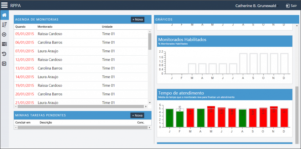Open the hamburger menu icon
Viewport: 301px width, 149px height.
[x=4, y=5]
